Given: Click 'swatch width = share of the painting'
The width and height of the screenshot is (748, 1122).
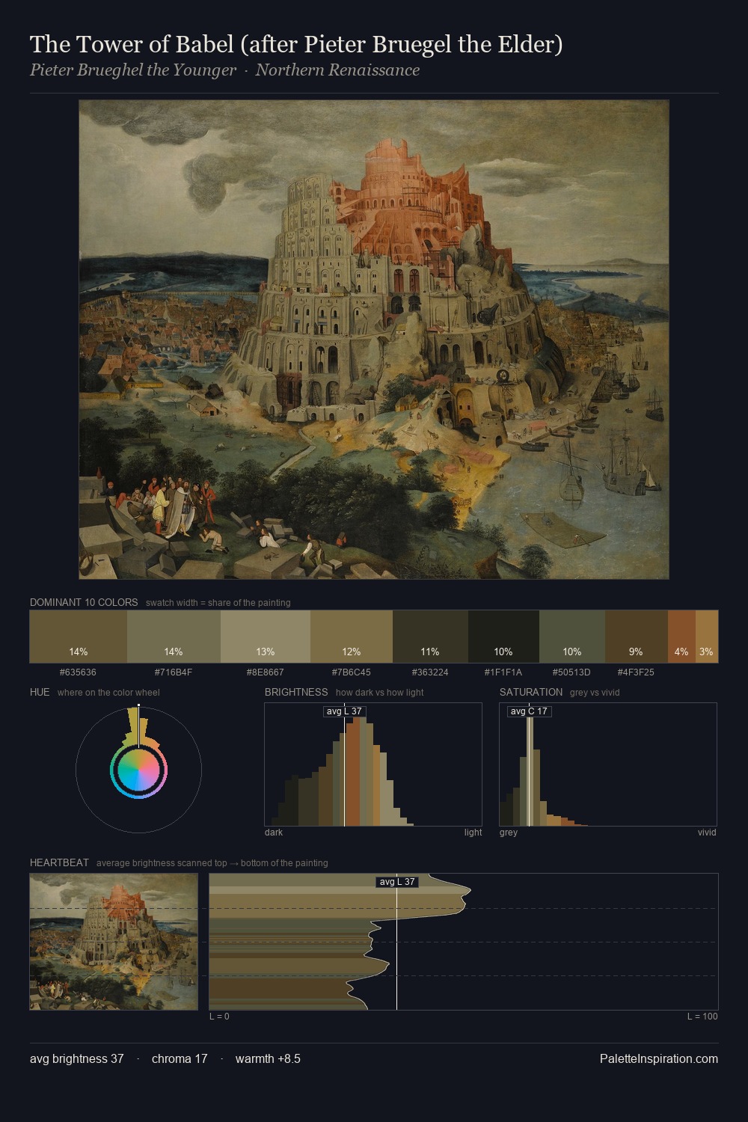Looking at the screenshot, I should pos(218,603).
